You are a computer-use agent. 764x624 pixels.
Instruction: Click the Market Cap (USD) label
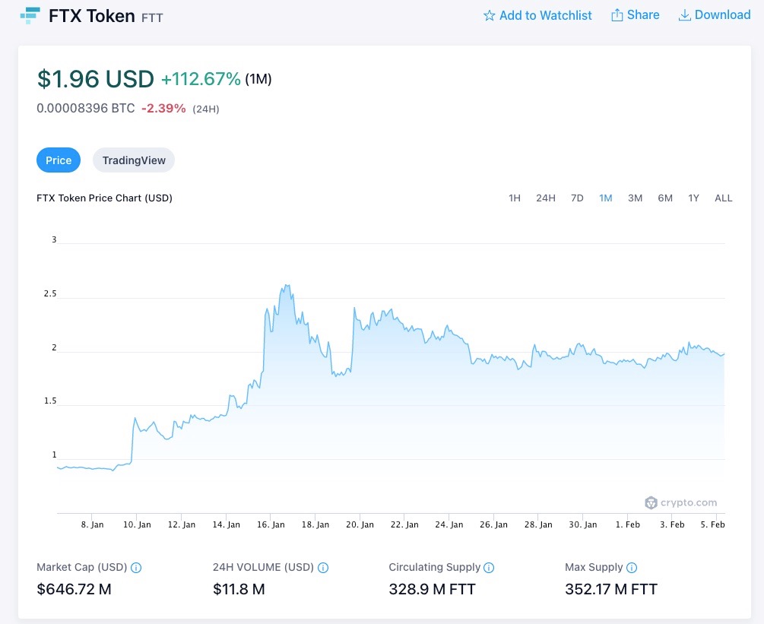[x=82, y=568]
